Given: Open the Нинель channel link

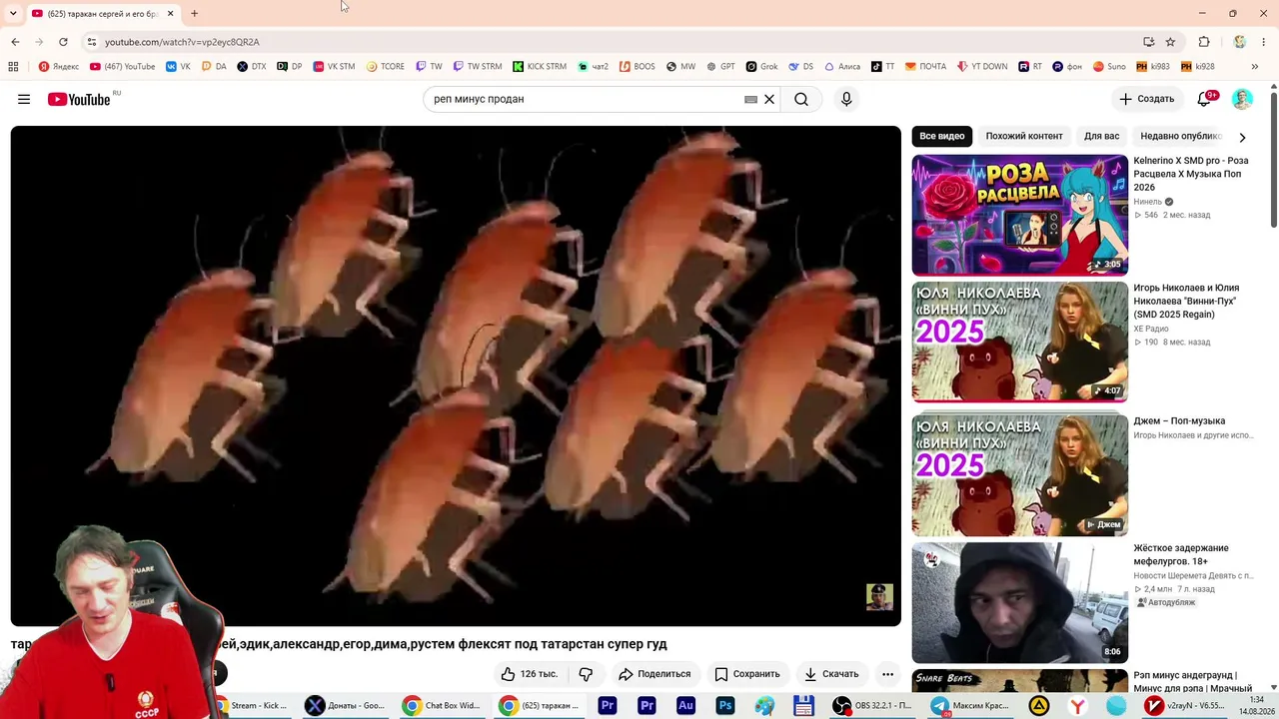Looking at the screenshot, I should (1148, 202).
